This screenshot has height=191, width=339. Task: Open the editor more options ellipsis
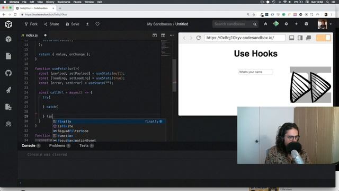172,36
